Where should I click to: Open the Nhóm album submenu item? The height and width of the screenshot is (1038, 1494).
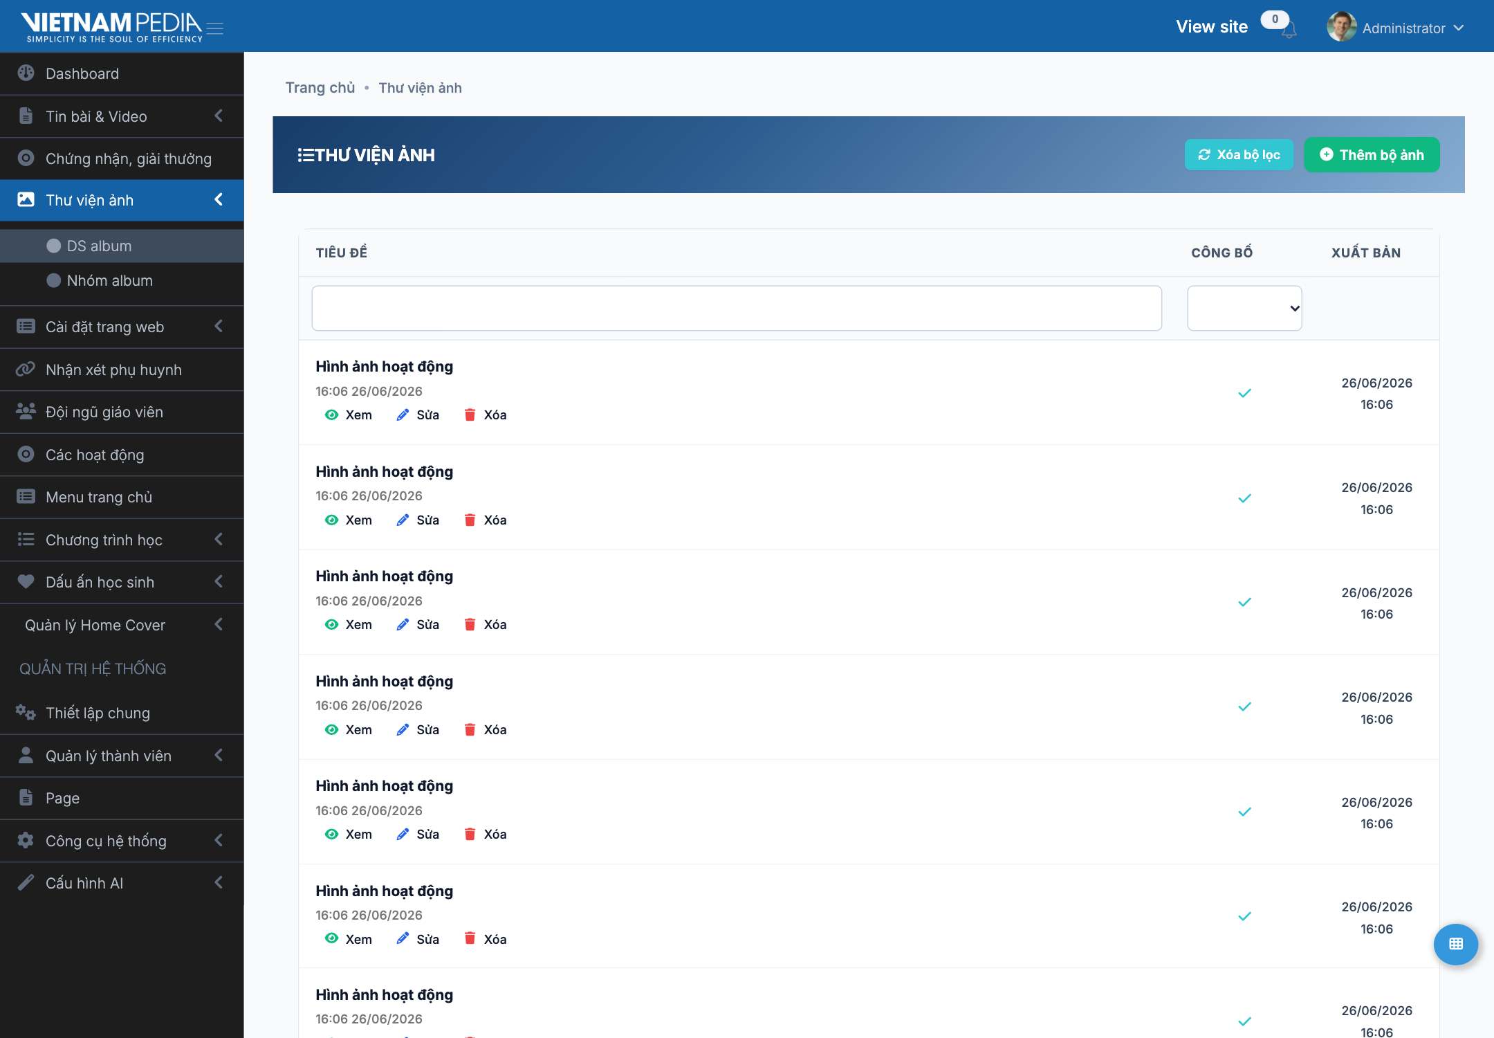click(x=122, y=280)
